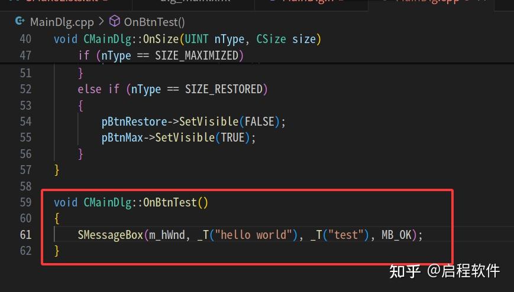Click SetVisible call on line 55
The height and width of the screenshot is (292, 514).
pos(185,137)
